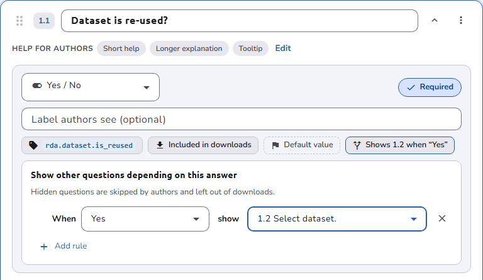Click the Edit link for author help
This screenshot has height=280, width=483.
(x=283, y=48)
